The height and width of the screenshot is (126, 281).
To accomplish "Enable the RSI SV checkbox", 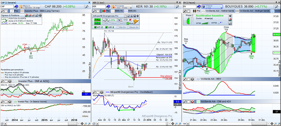I will click(x=118, y=27).
